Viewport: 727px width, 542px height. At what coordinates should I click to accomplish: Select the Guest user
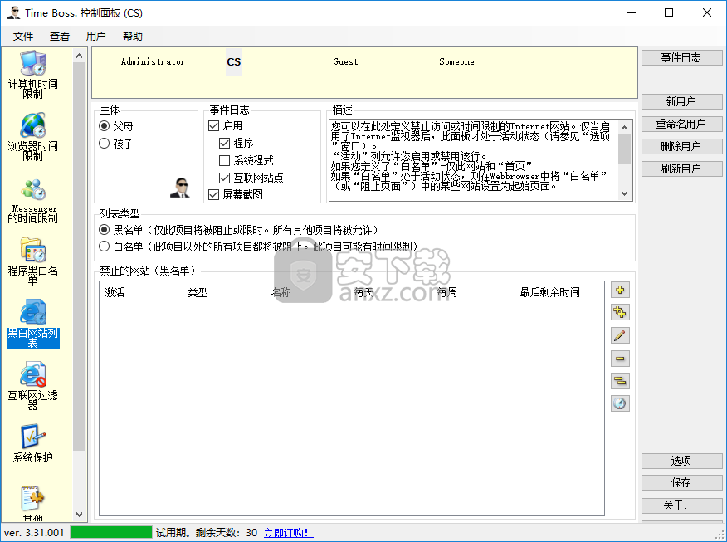tap(345, 61)
